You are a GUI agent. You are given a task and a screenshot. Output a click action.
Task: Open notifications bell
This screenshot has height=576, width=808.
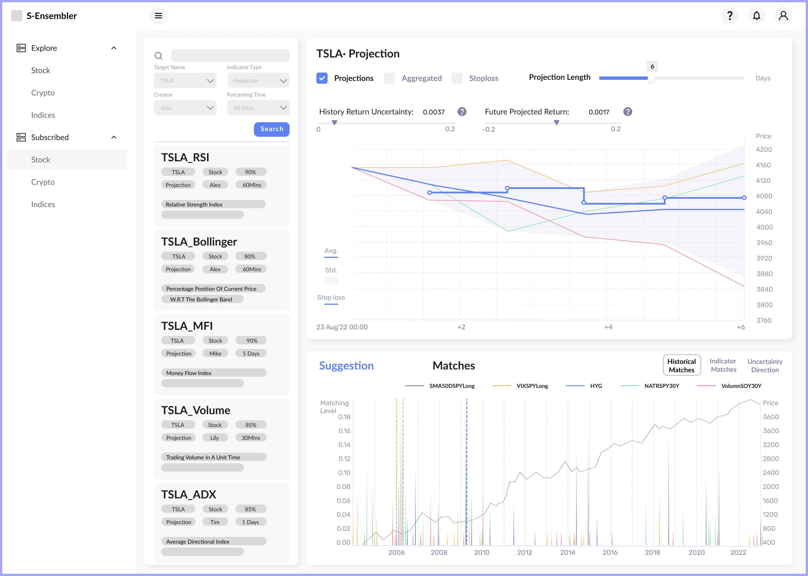757,16
